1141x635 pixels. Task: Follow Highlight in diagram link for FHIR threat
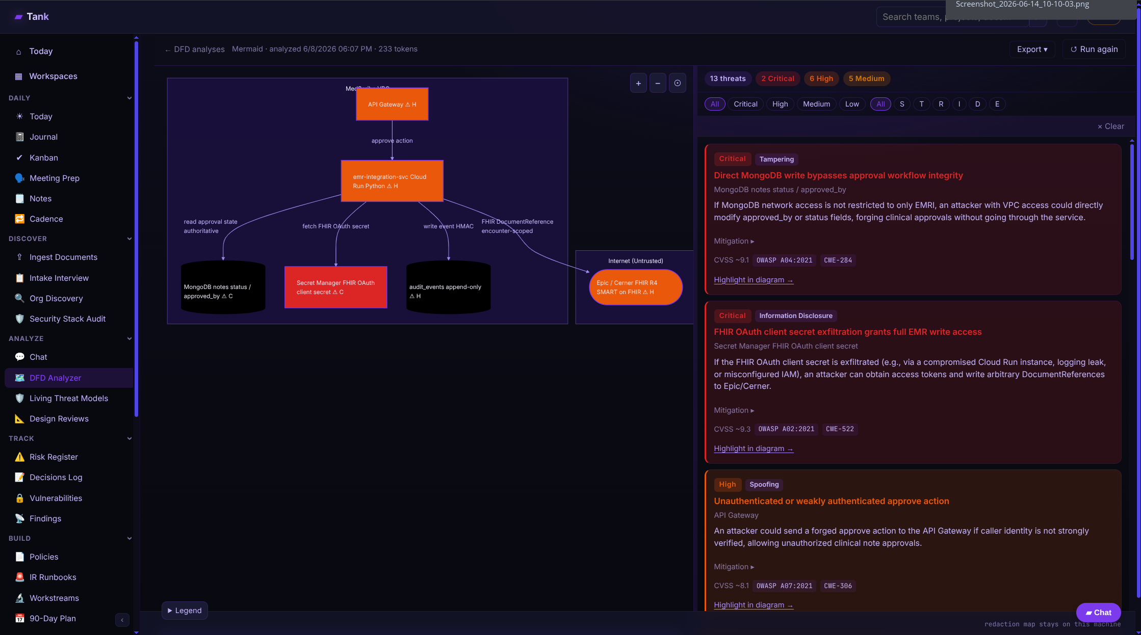(753, 448)
